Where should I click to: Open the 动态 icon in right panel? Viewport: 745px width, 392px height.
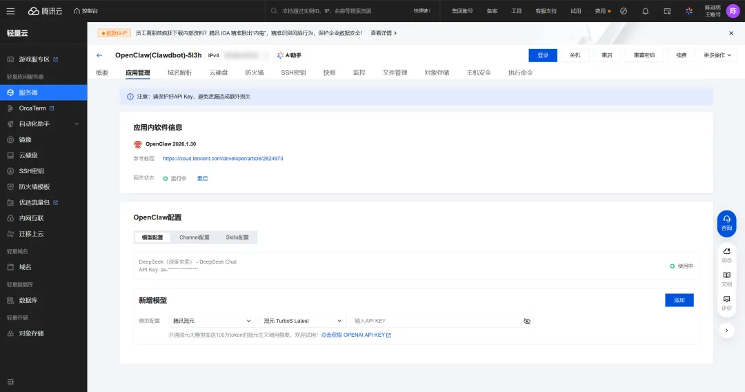726,255
